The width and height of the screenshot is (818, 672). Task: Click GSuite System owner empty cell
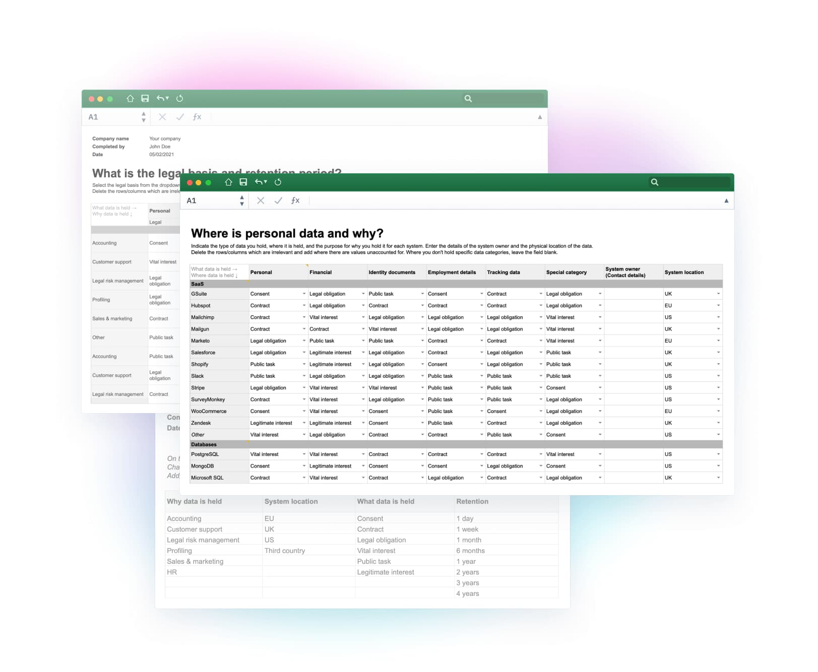pos(634,294)
